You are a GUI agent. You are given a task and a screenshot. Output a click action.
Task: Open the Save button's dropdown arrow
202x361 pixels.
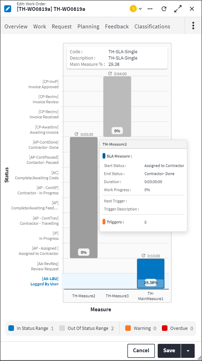pyautogui.click(x=188, y=350)
